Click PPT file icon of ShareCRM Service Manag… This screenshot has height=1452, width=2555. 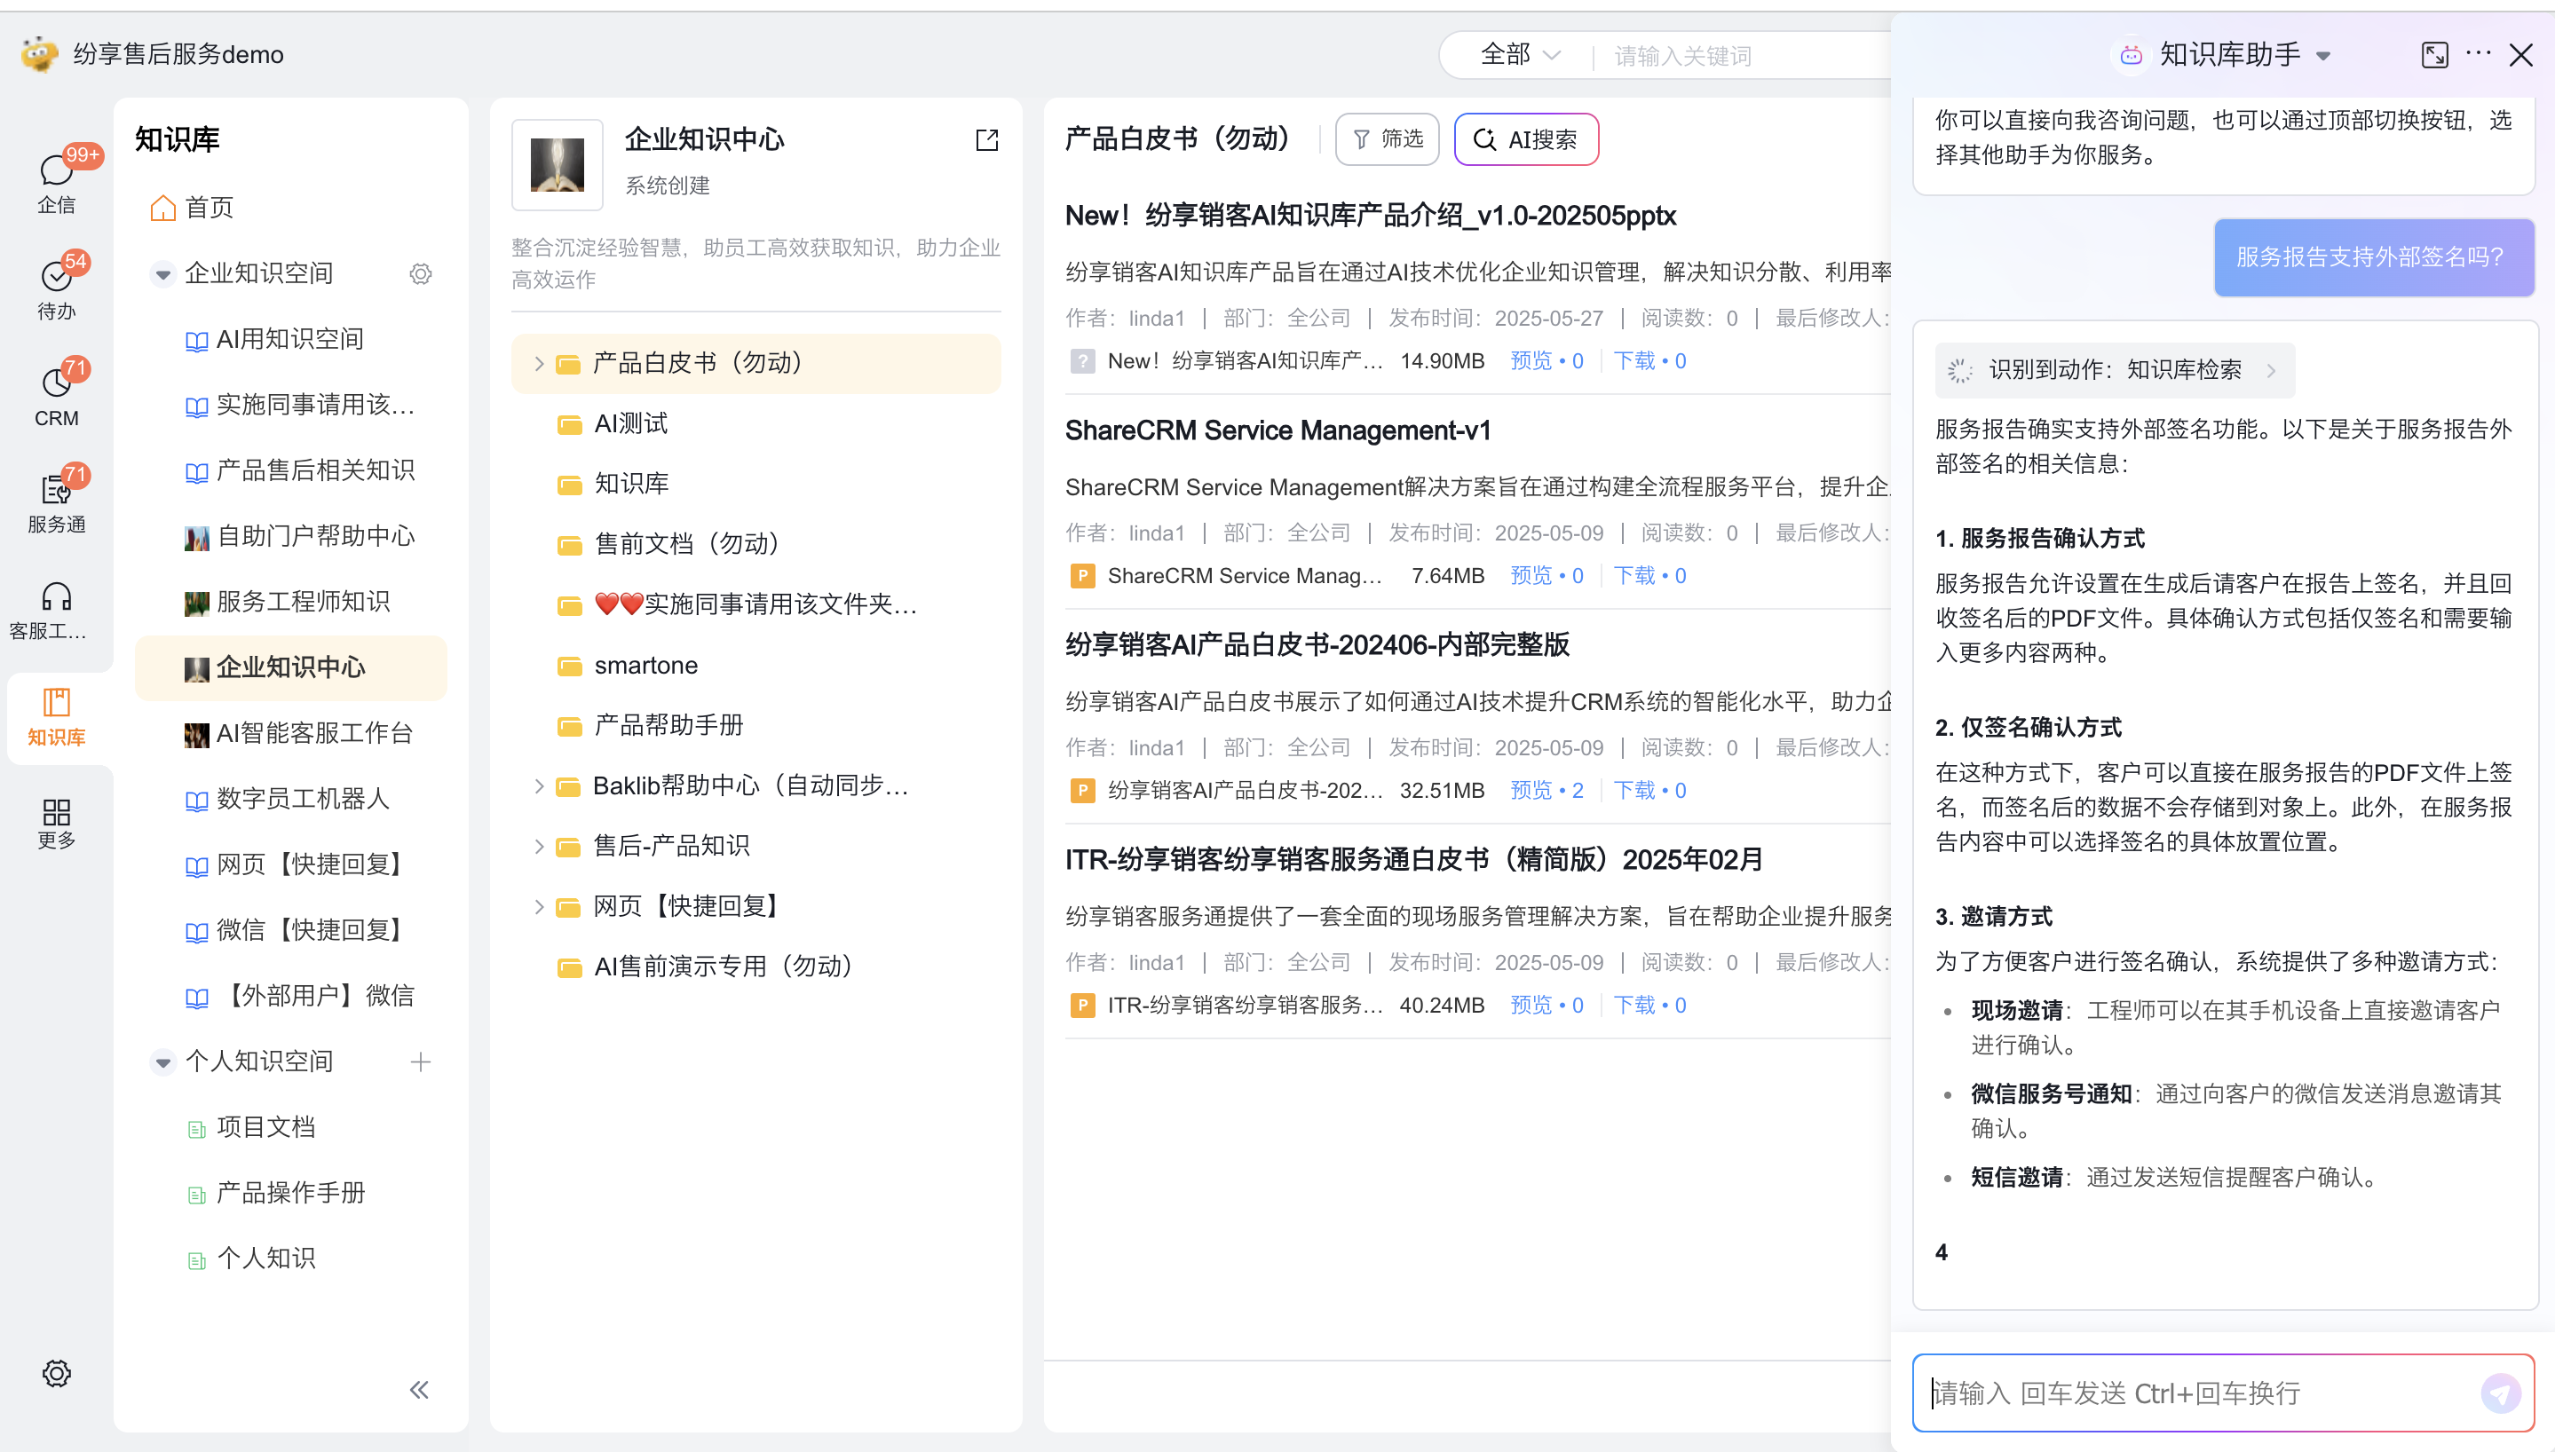tap(1082, 575)
